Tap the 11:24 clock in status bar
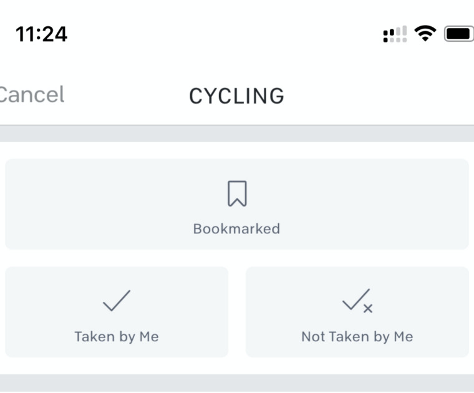Screen dimensions: 474x393 (x=41, y=34)
